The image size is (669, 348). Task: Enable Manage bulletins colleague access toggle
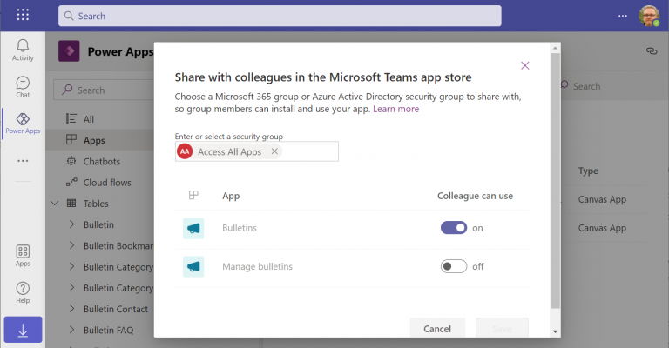click(454, 266)
